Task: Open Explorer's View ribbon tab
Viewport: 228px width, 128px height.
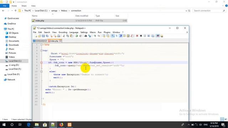Action: (33, 6)
